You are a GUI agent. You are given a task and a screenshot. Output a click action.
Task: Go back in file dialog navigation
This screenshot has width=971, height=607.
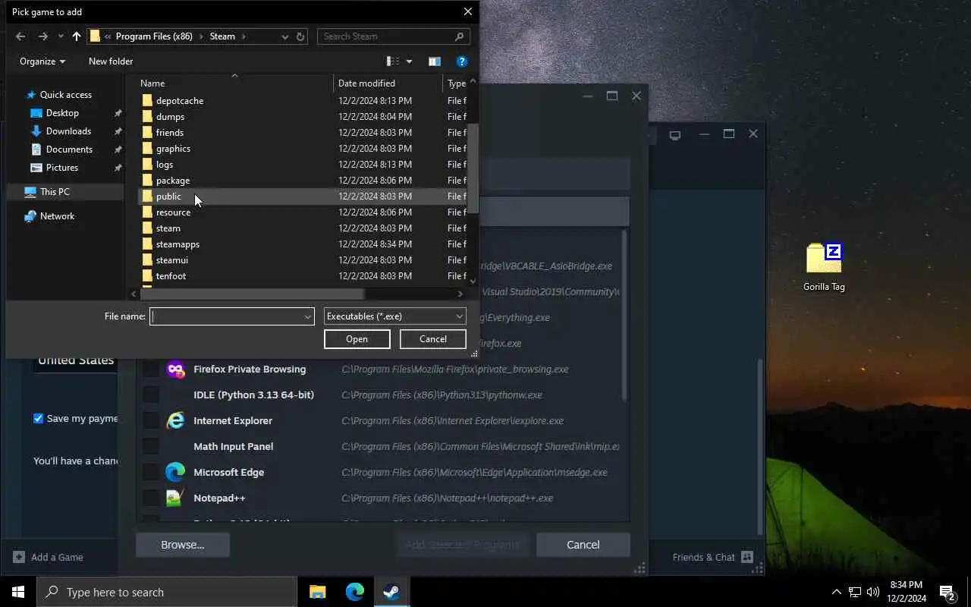[20, 36]
